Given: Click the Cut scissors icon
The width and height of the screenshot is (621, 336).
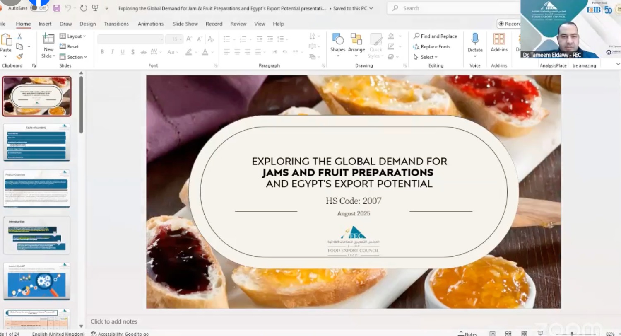Looking at the screenshot, I should coord(19,36).
